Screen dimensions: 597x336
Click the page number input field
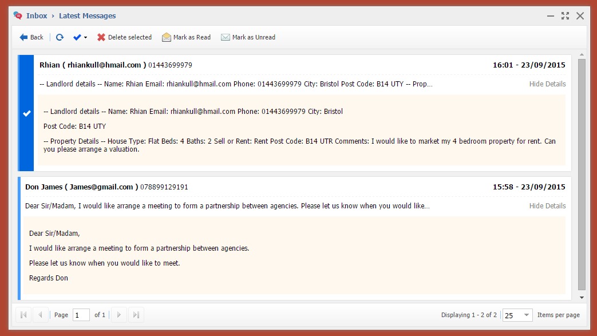click(81, 315)
